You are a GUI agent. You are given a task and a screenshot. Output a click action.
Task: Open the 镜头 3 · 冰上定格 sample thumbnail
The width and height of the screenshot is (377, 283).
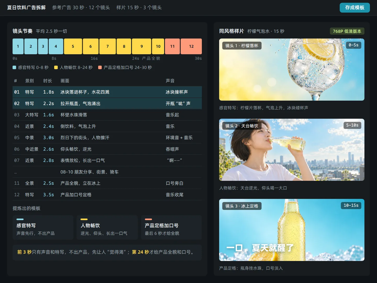(x=292, y=230)
